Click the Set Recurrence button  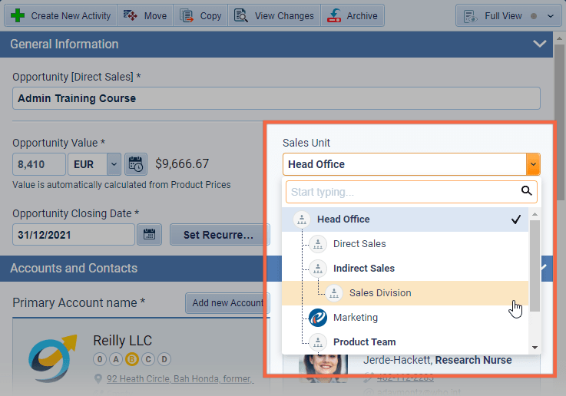(219, 235)
